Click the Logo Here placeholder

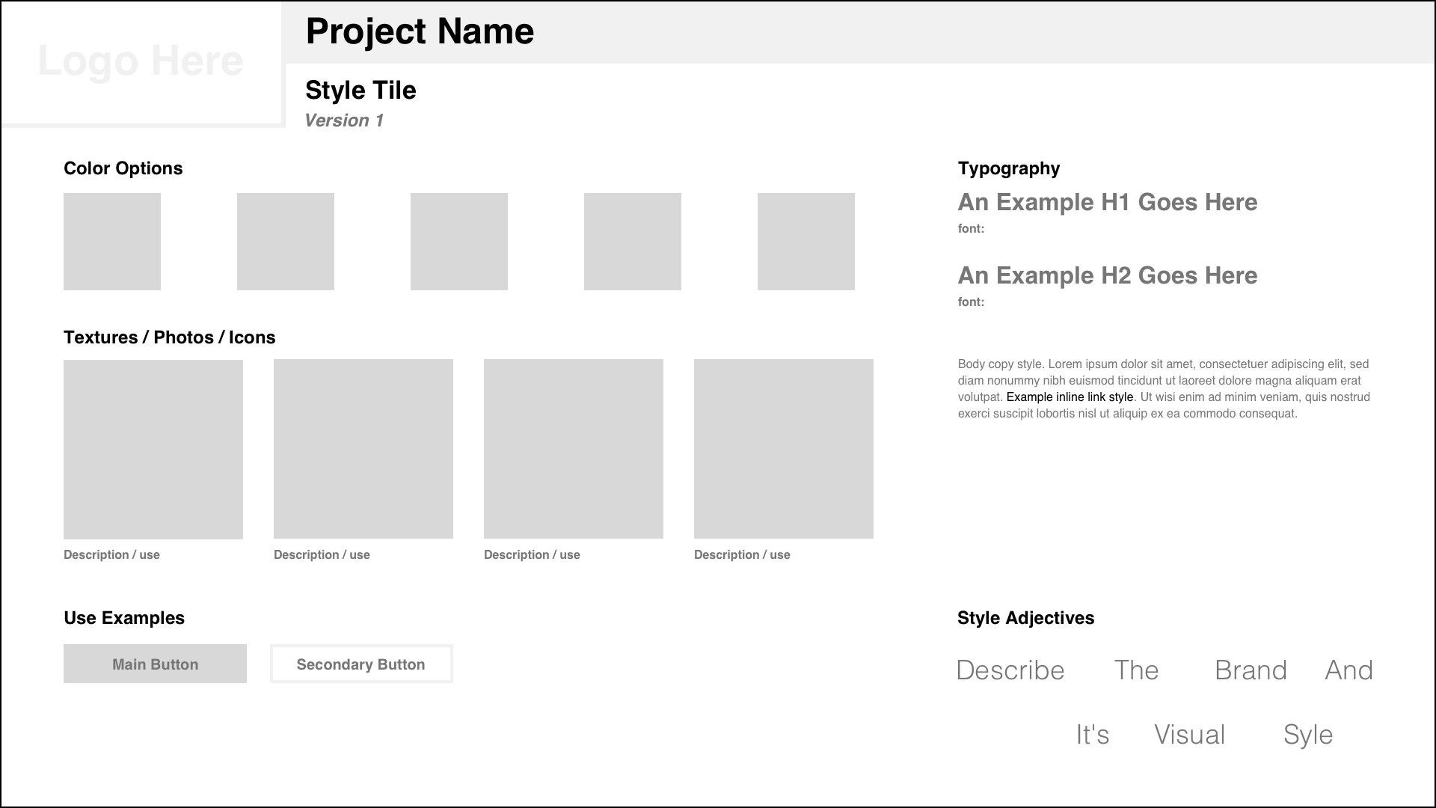point(141,61)
